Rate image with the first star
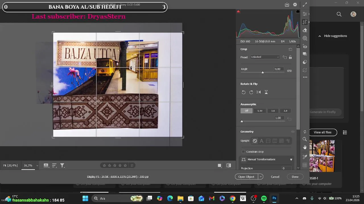Viewport: 364px width, 204px height. (x=104, y=165)
